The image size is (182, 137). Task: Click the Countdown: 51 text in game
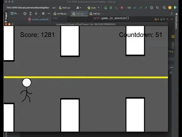[140, 35]
